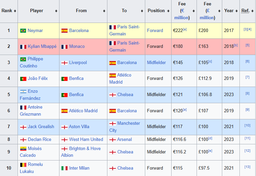
Task: Click the Belgium flag beside Romelu Lukaku
Action: coord(23,165)
